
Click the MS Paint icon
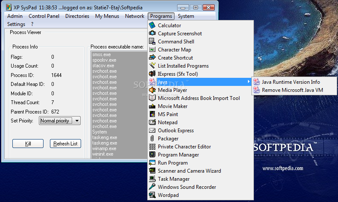152,114
